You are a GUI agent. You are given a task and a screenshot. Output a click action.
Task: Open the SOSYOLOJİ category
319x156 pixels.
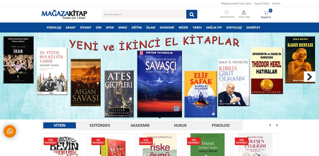tap(234, 27)
